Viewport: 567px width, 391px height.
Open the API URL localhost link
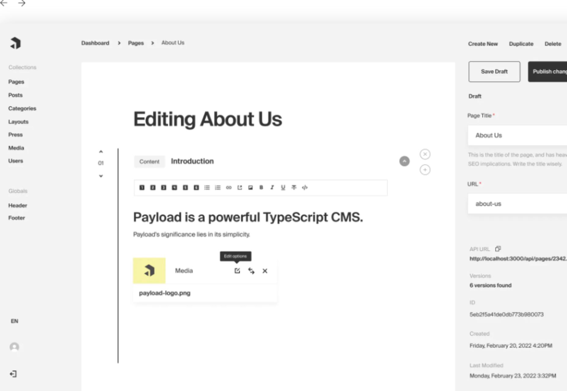518,259
